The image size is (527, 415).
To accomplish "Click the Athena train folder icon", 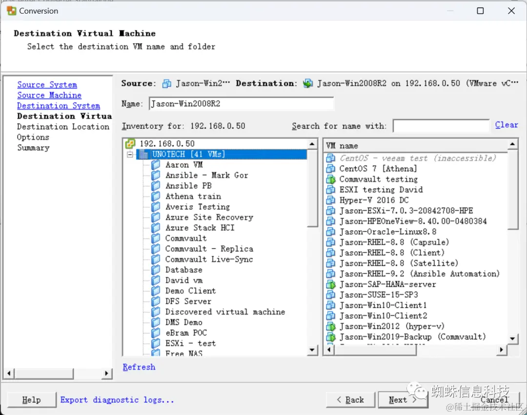I will (x=156, y=197).
